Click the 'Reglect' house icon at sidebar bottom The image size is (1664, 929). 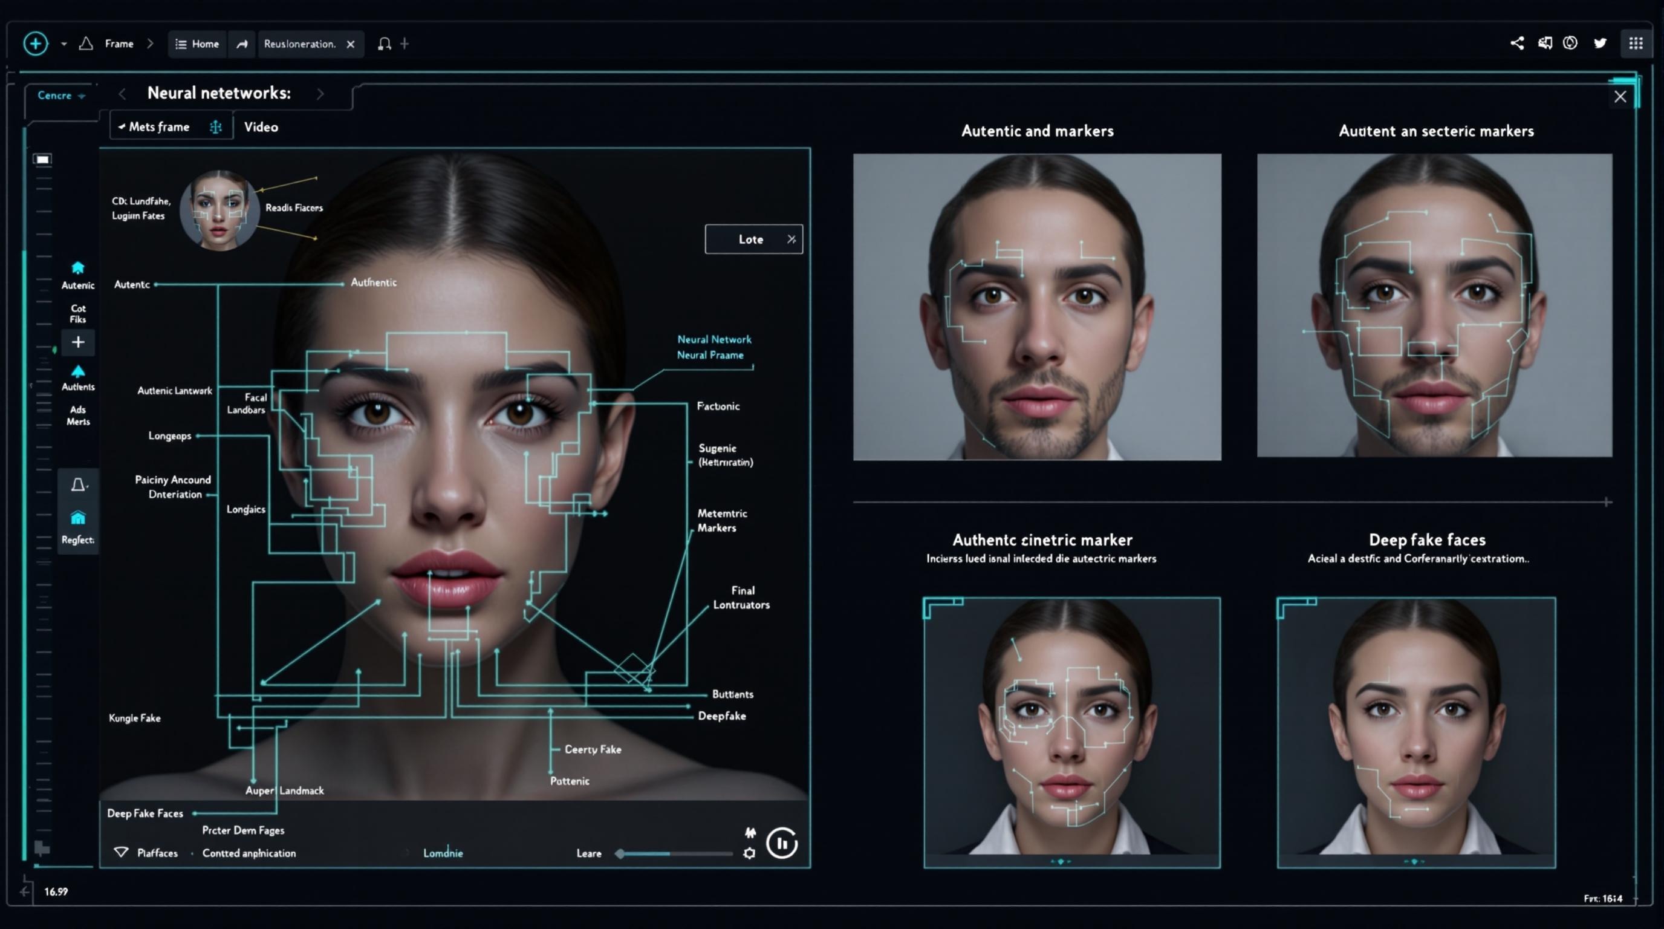(77, 516)
